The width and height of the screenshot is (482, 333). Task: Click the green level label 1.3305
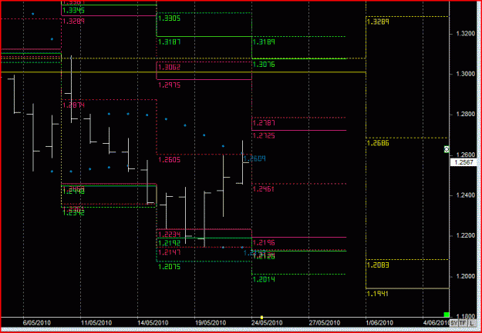169,18
